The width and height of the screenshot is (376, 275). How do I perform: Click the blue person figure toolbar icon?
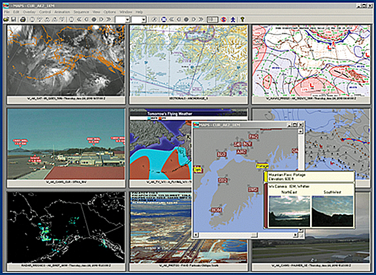pos(233,20)
